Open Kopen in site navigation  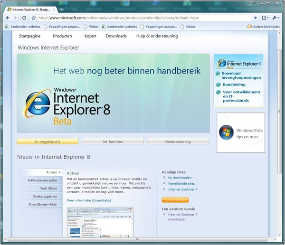point(90,36)
